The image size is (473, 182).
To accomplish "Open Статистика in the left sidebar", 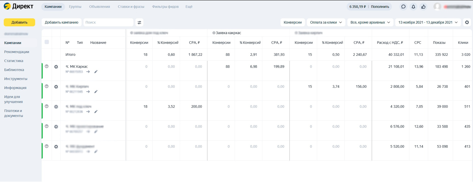I will tap(14, 61).
